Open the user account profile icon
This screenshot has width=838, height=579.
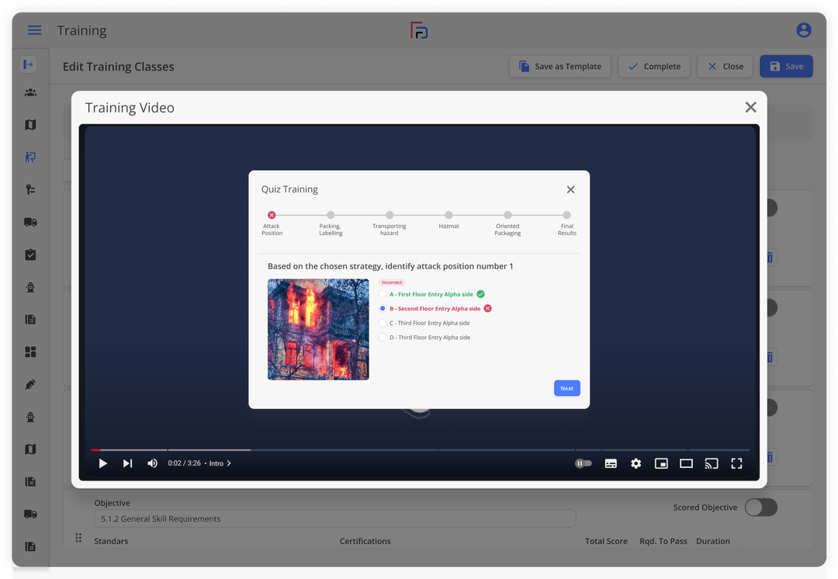[x=803, y=30]
